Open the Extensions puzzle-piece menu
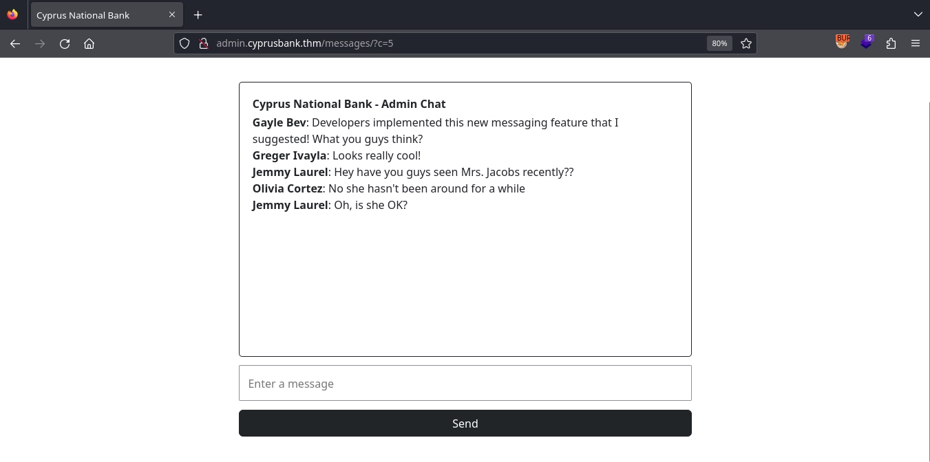Screen dimensions: 930x462 point(891,43)
